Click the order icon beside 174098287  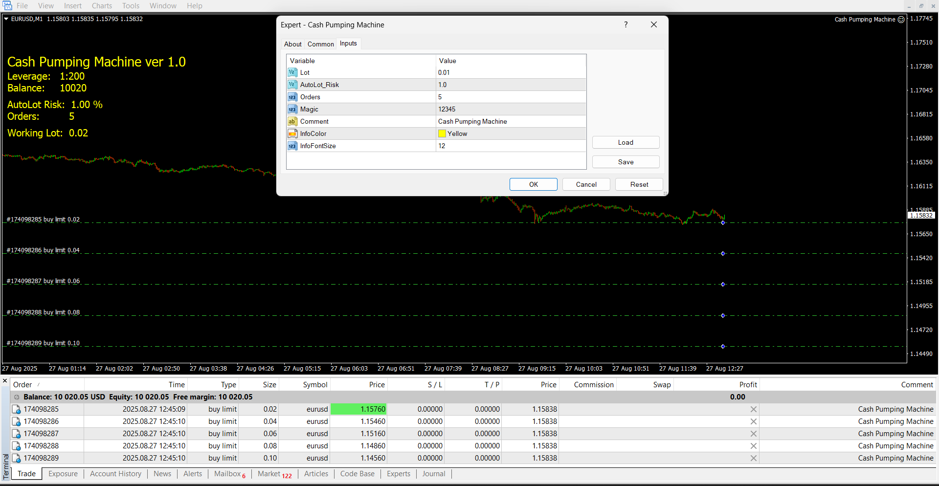pyautogui.click(x=17, y=434)
